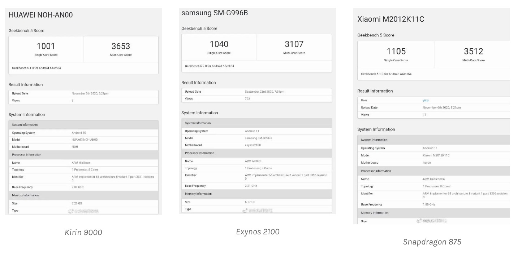Click Huawei Result Information section heading
The height and width of the screenshot is (269, 518).
point(26,85)
